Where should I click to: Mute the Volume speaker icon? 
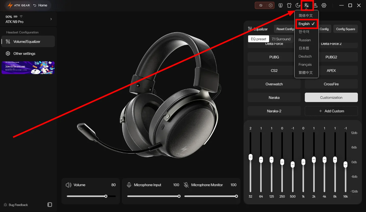coord(69,185)
